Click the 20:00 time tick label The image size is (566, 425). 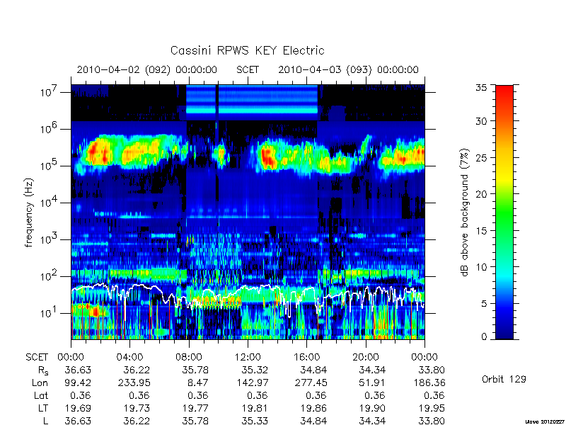pos(366,357)
